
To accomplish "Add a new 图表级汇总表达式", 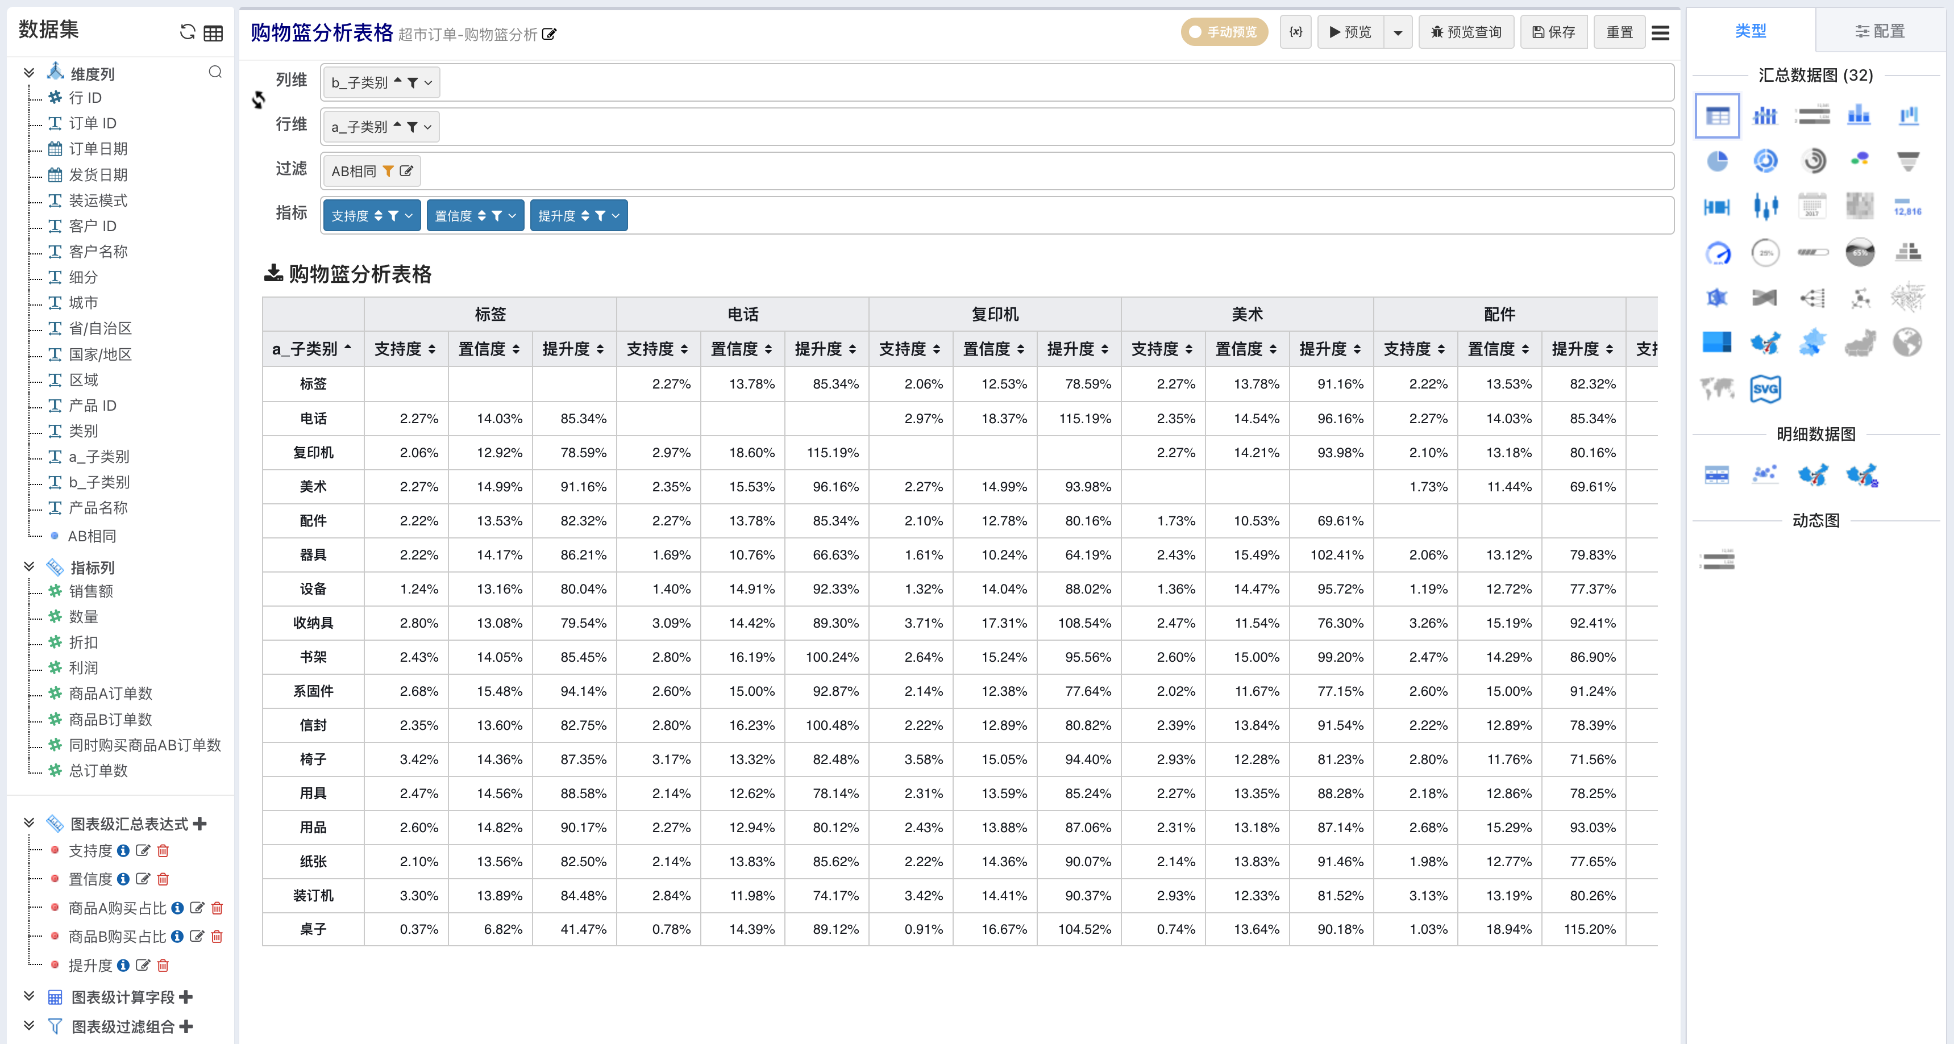I will 199,824.
